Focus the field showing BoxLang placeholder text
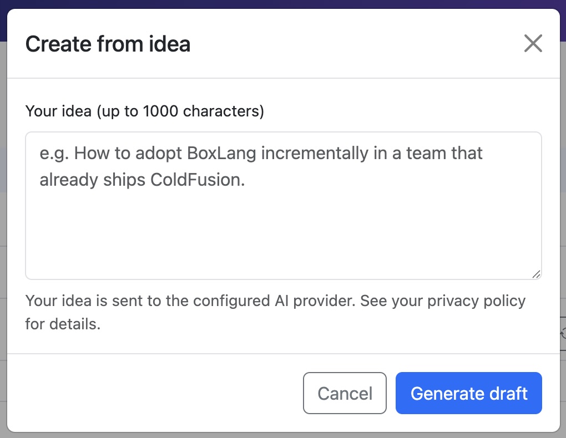 pos(283,205)
